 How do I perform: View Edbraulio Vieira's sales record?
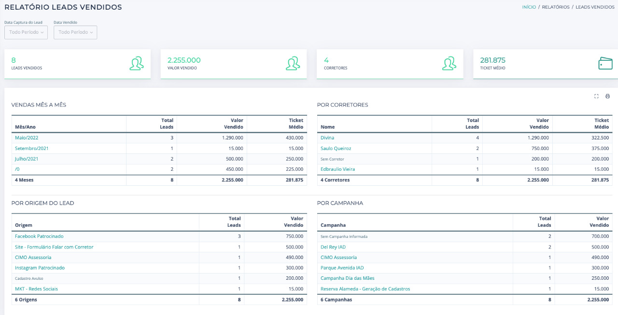pyautogui.click(x=337, y=169)
